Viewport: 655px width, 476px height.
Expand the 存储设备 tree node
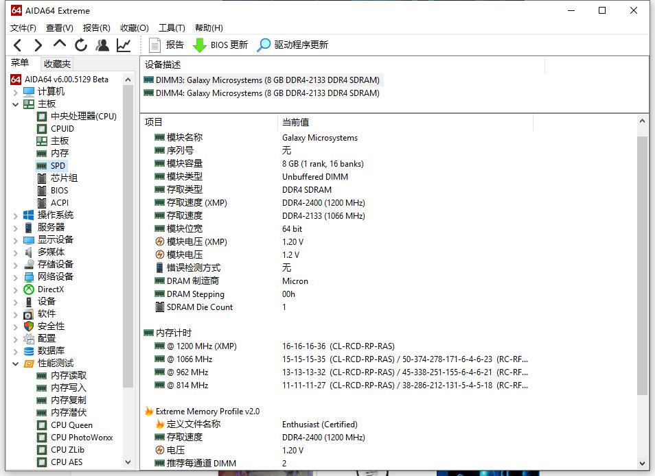click(16, 265)
